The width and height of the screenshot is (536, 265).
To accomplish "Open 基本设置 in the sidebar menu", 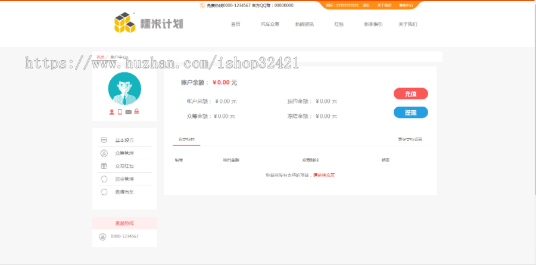I will tap(125, 140).
